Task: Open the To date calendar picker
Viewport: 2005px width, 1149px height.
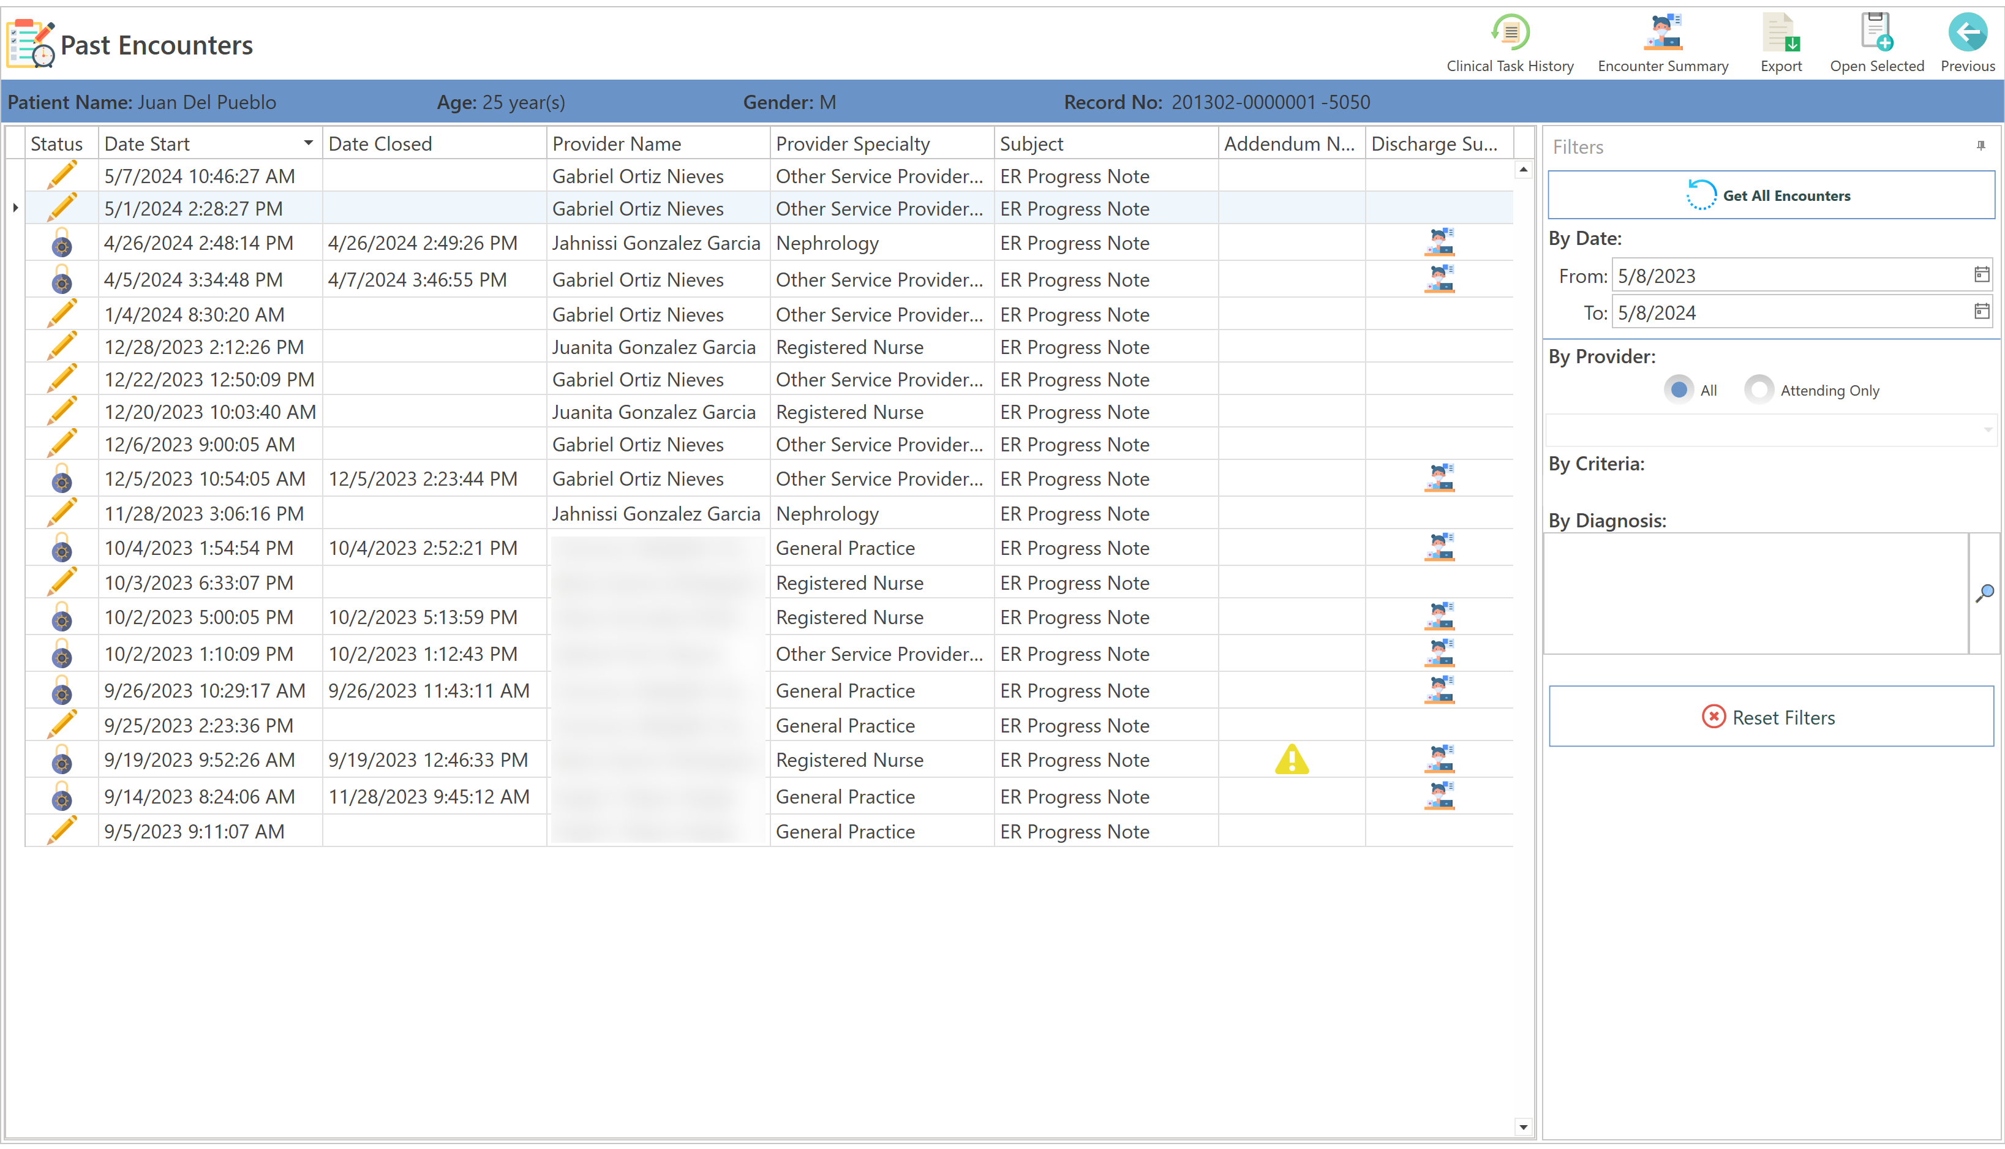Action: [x=1982, y=312]
